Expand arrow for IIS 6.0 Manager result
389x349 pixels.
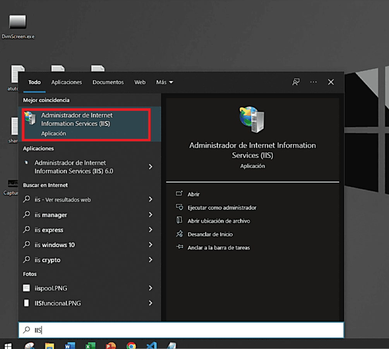pyautogui.click(x=151, y=167)
